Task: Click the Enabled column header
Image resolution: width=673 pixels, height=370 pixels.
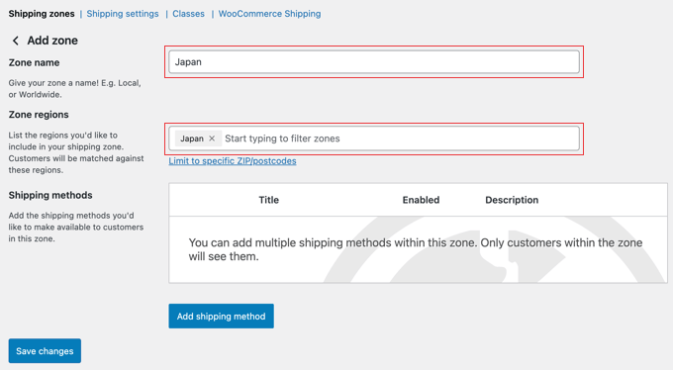Action: point(421,200)
